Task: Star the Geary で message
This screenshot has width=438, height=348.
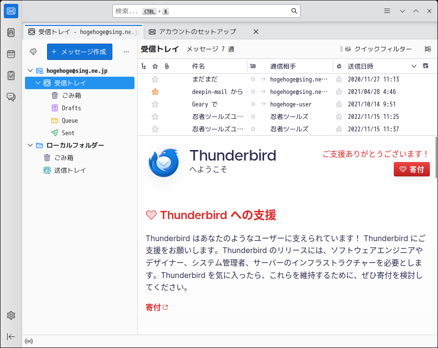Action: (155, 104)
